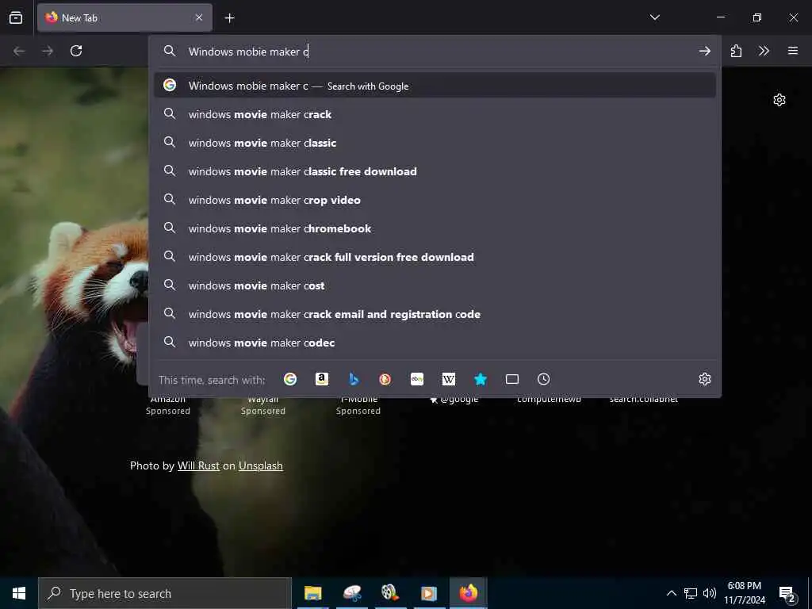Click the Go arrow in the address bar
Viewport: 812px width, 609px height.
coord(704,51)
